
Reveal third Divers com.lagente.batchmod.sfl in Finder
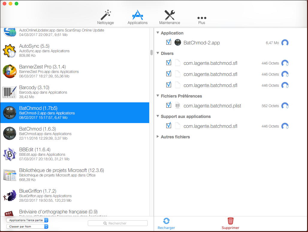[x=285, y=85]
